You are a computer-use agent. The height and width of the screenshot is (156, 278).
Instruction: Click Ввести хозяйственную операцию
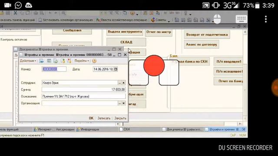coord(122,20)
